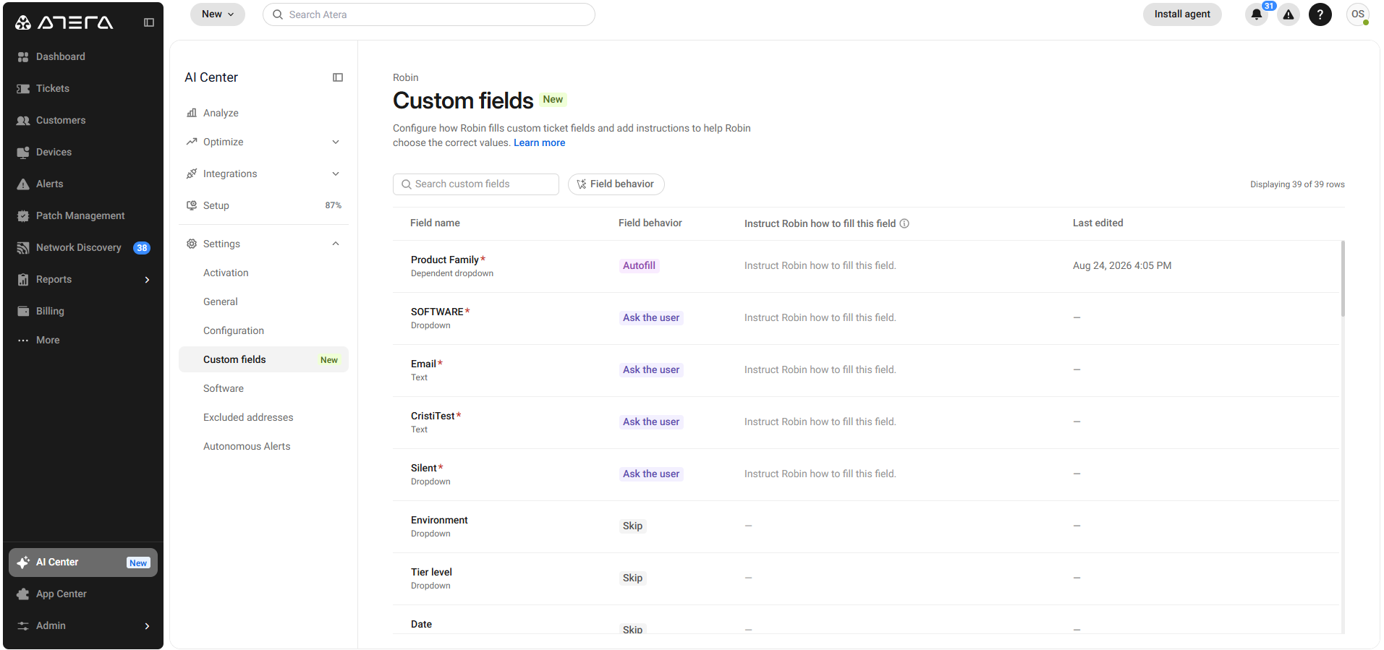Open the Field behavior filter

(616, 184)
